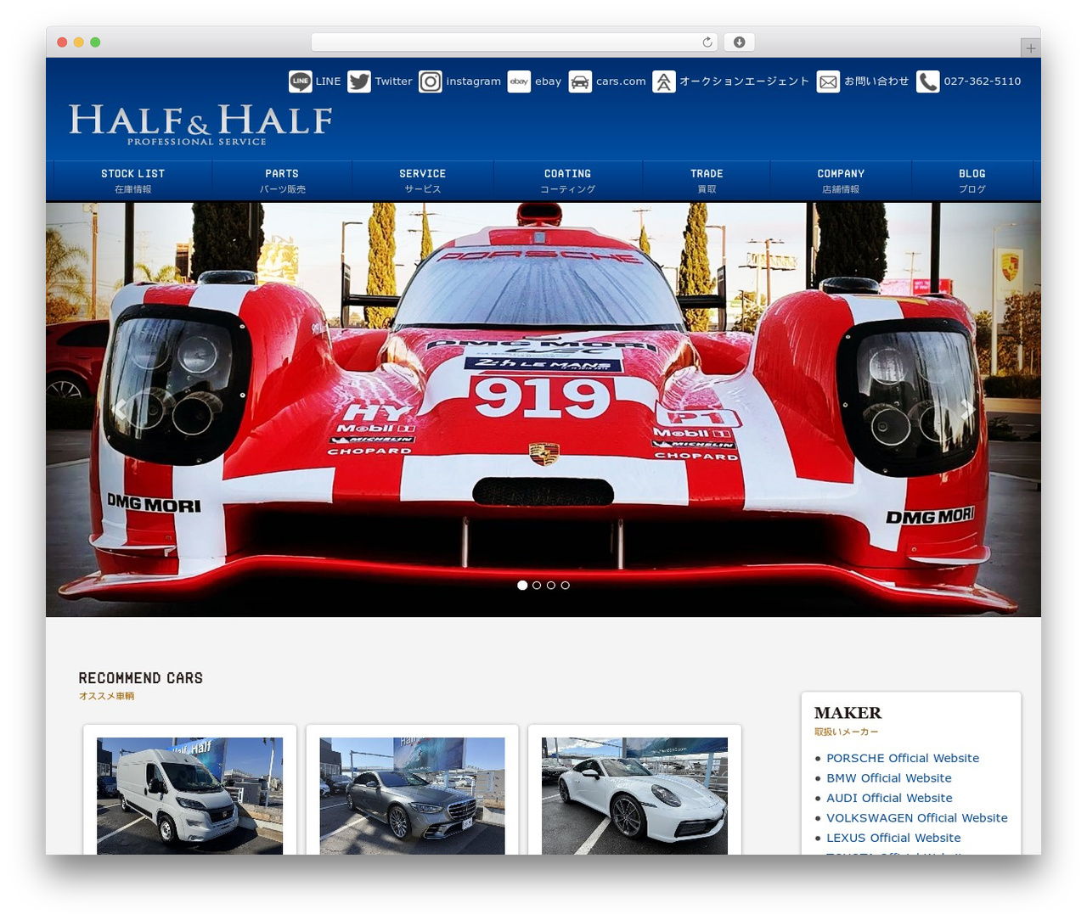Open PORSCHE Official Website link
1087x920 pixels.
[903, 758]
